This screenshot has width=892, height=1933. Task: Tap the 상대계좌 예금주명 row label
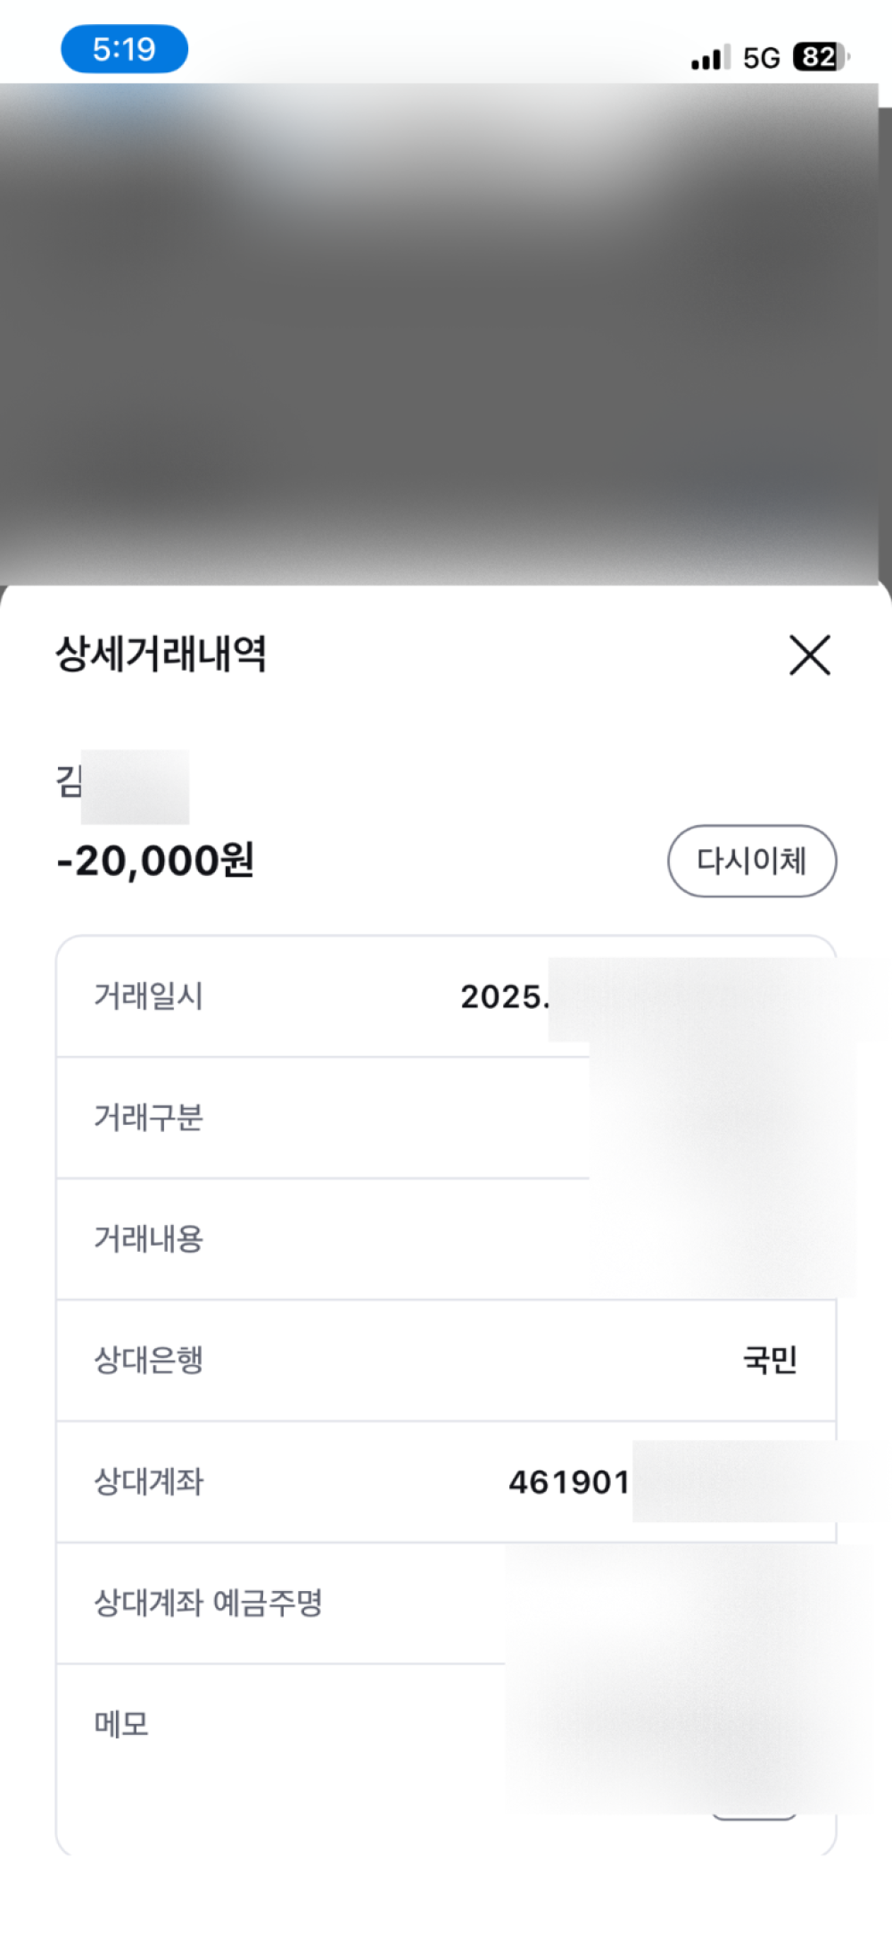point(209,1603)
